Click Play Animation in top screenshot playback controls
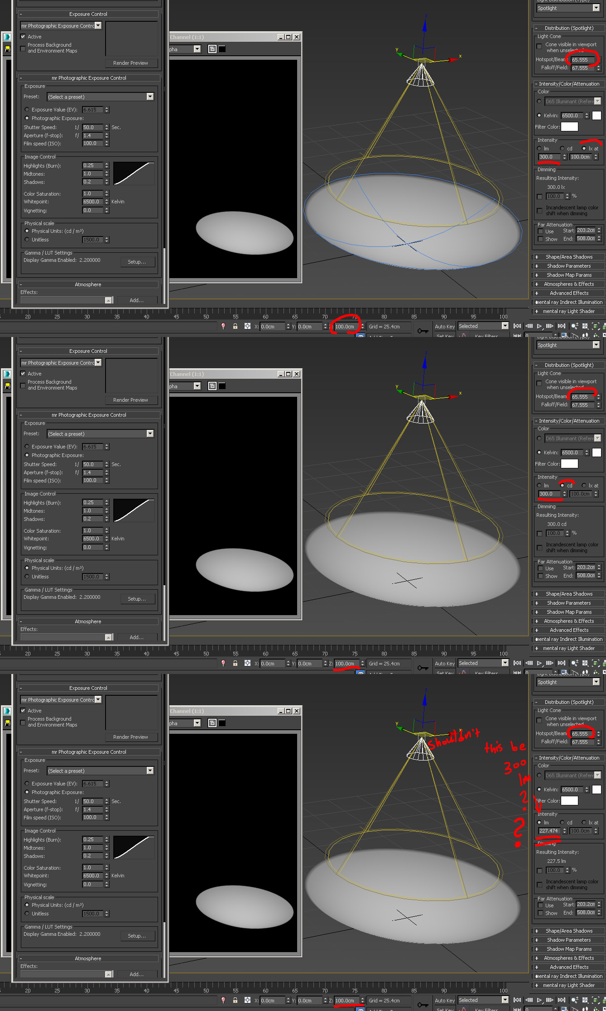 pos(539,326)
